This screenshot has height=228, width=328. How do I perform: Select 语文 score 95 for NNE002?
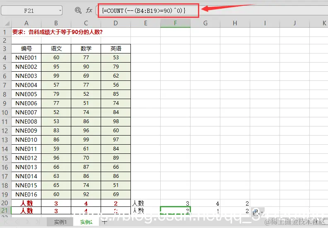tap(56, 67)
